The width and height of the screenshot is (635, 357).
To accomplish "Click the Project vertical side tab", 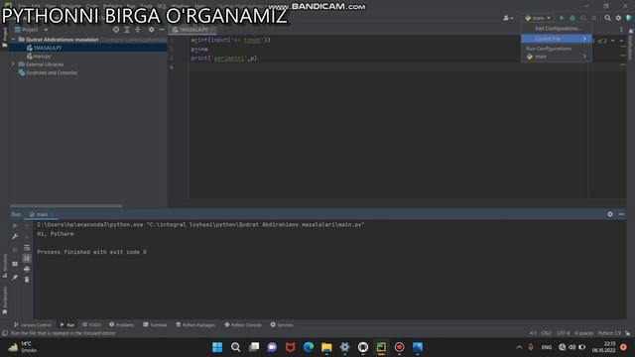I will (x=5, y=38).
